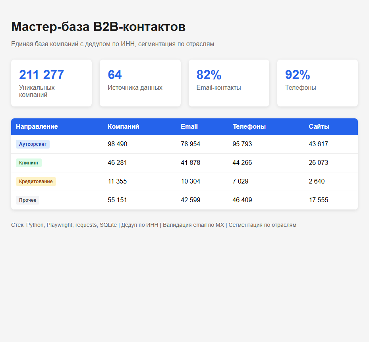Click the Уникальных компаний label
Viewport: 369px width, 342px height.
(x=37, y=91)
